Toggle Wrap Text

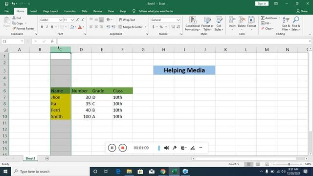click(x=127, y=20)
